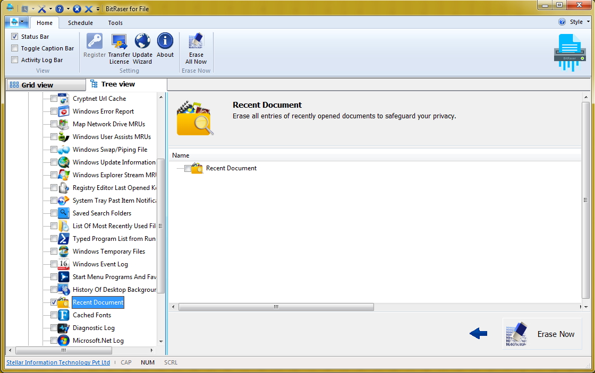
Task: Click the History Of Desktop Background icon
Action: pos(64,290)
